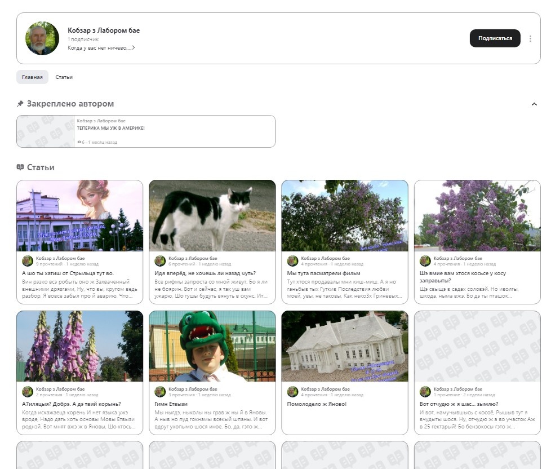This screenshot has width=551, height=469.
Task: Click author avatar on 'А шо ты хатиш' card
Action: [28, 261]
